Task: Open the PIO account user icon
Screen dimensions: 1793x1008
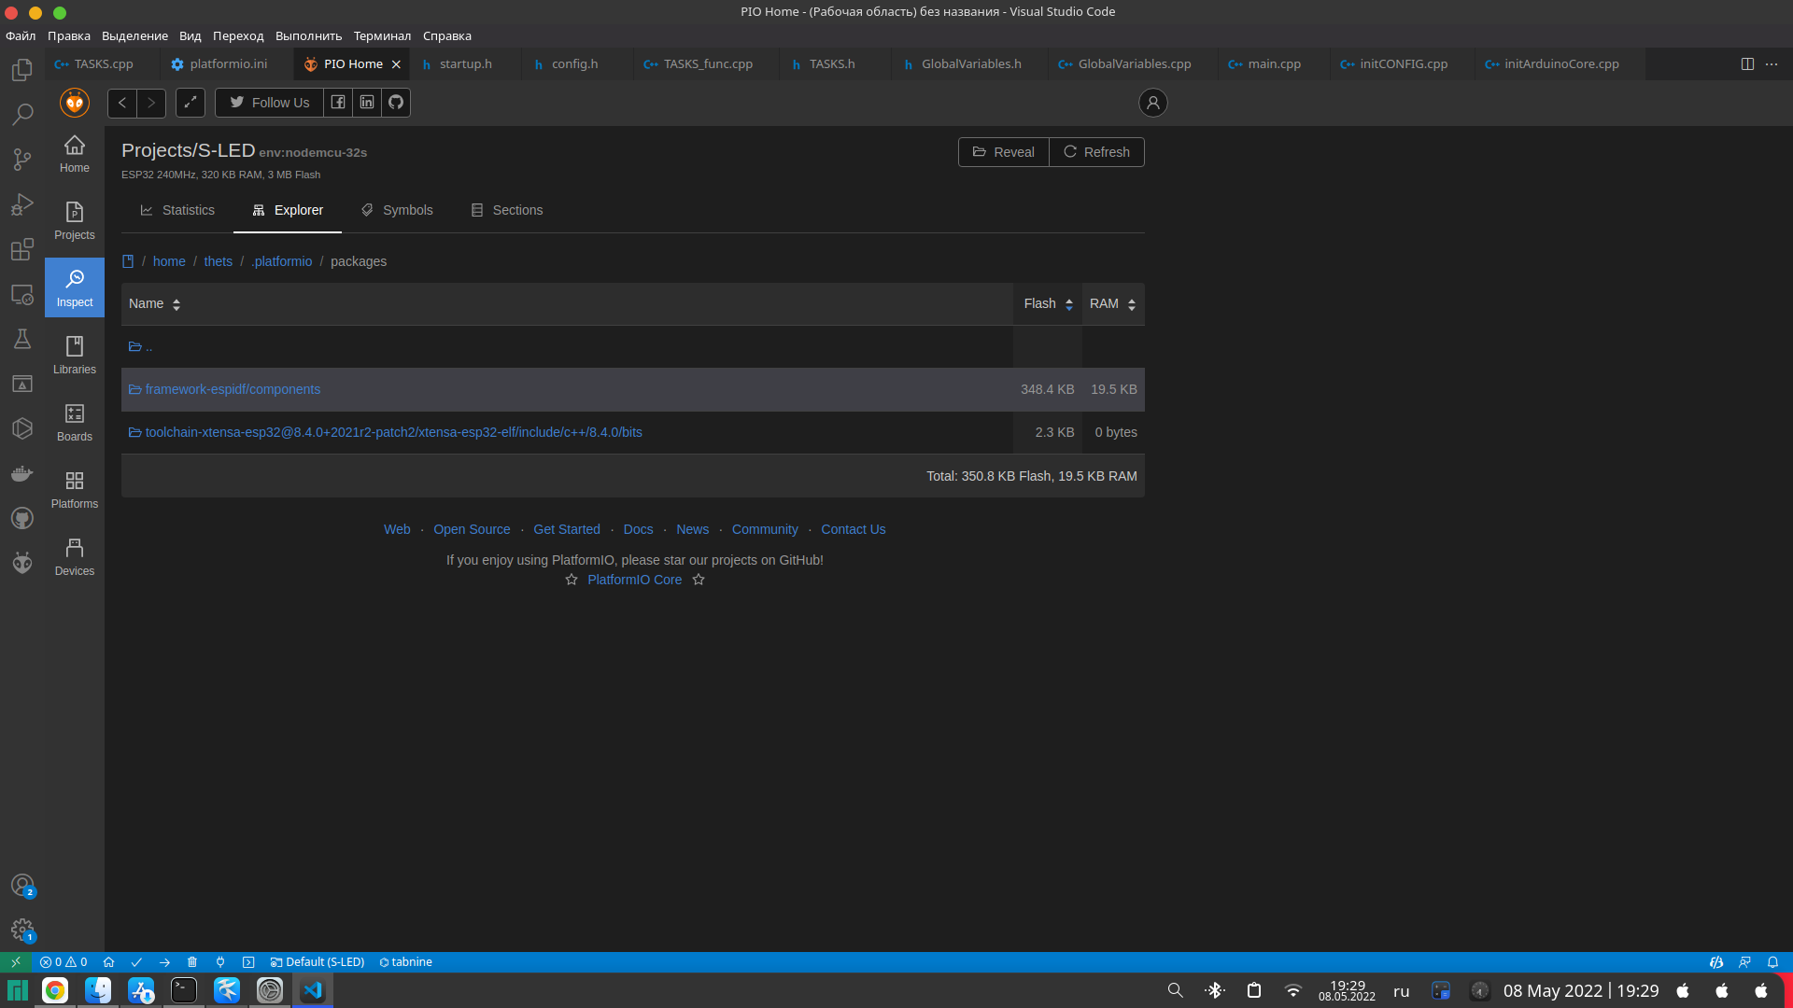Action: click(x=1153, y=103)
